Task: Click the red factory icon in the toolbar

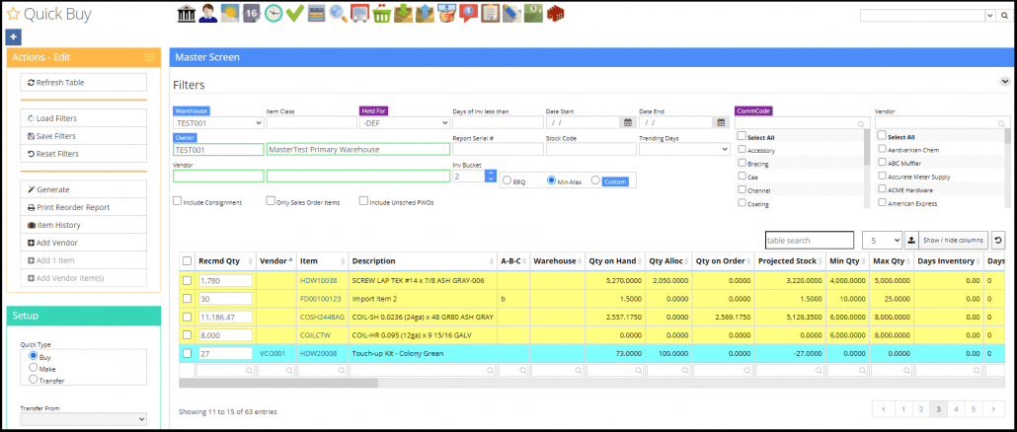Action: tap(556, 14)
